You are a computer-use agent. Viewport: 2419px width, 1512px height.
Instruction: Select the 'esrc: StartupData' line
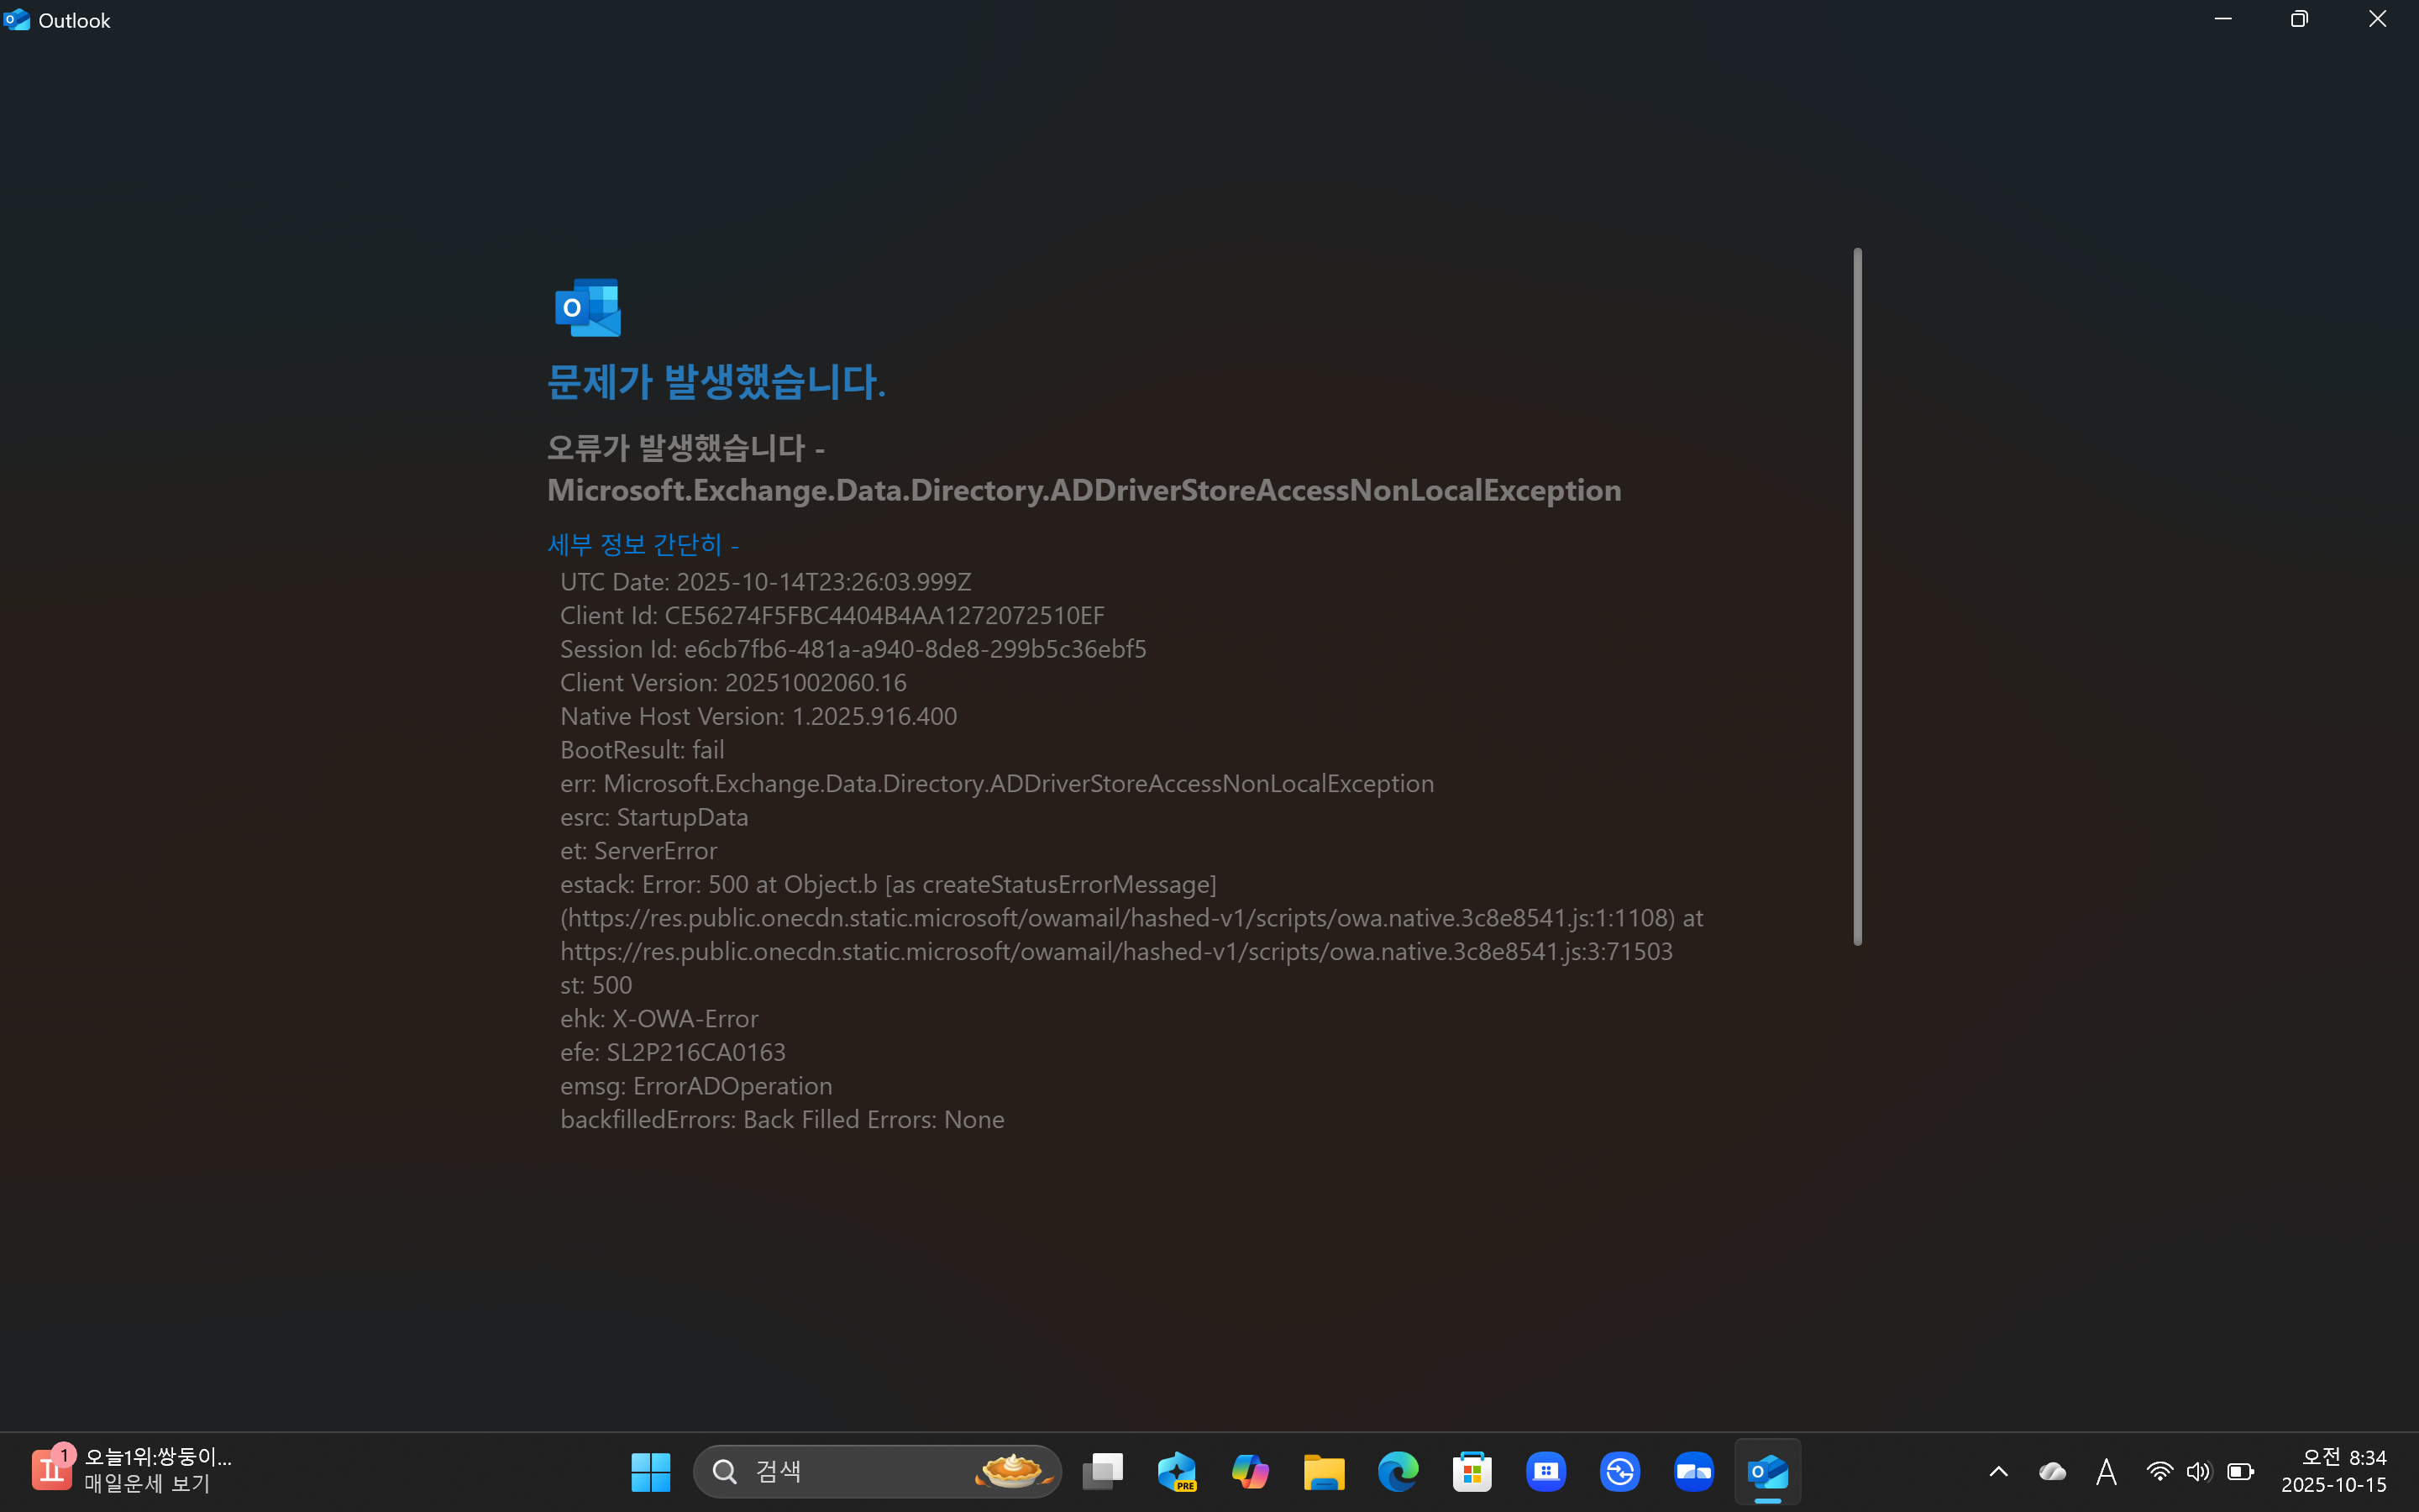tap(653, 817)
